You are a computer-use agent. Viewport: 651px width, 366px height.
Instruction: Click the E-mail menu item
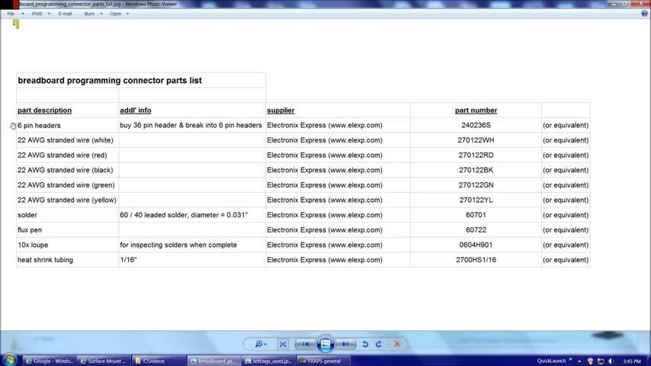tap(66, 14)
